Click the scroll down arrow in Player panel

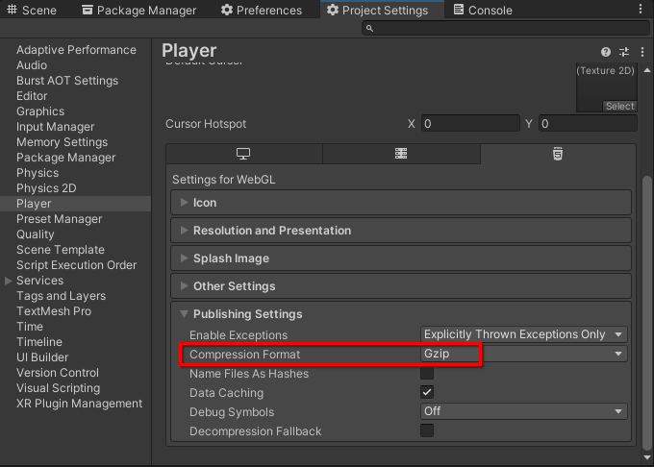647,457
